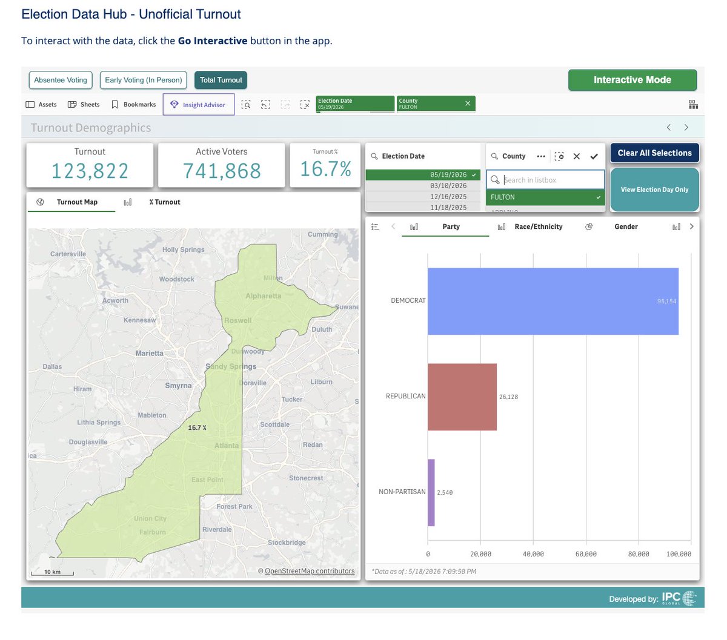Cancel County listbox selection
Viewport: 727px width, 640px height.
point(577,156)
